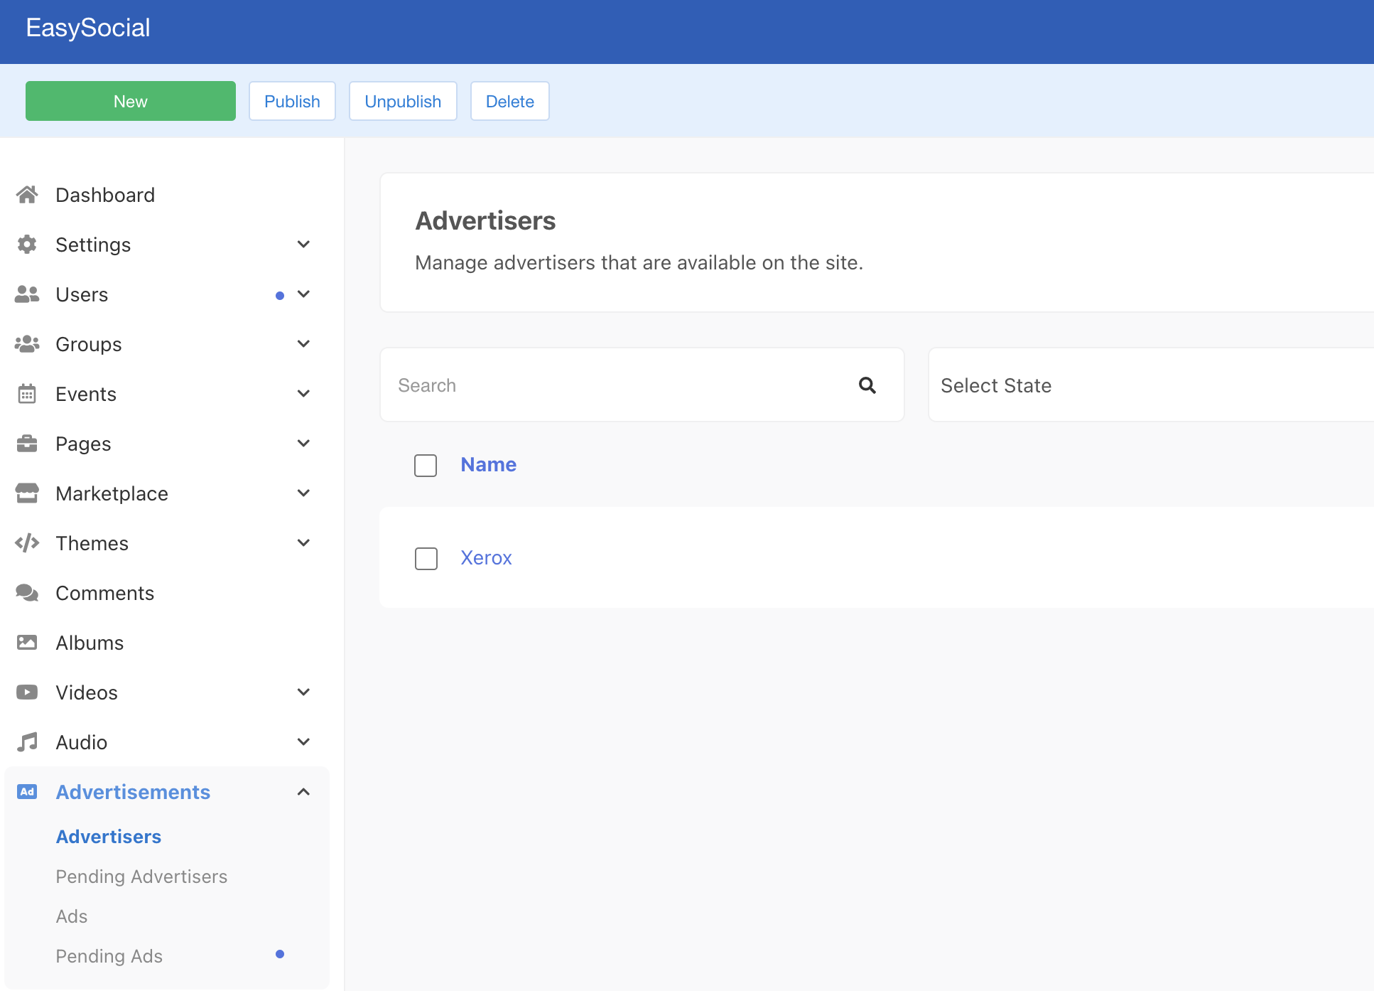Click the Users people icon
The image size is (1374, 991).
(x=27, y=294)
